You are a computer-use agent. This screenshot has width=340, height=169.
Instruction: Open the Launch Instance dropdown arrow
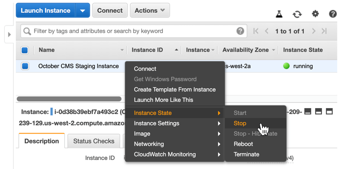[83, 10]
